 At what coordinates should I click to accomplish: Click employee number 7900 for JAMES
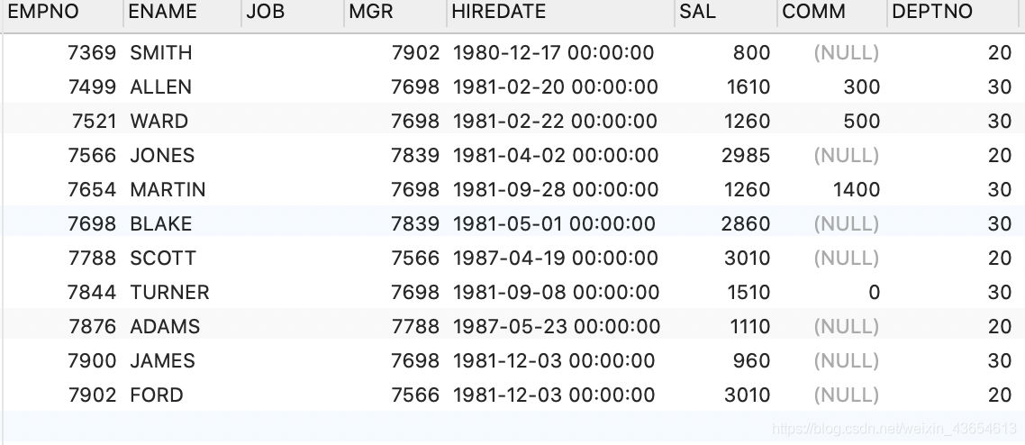92,360
